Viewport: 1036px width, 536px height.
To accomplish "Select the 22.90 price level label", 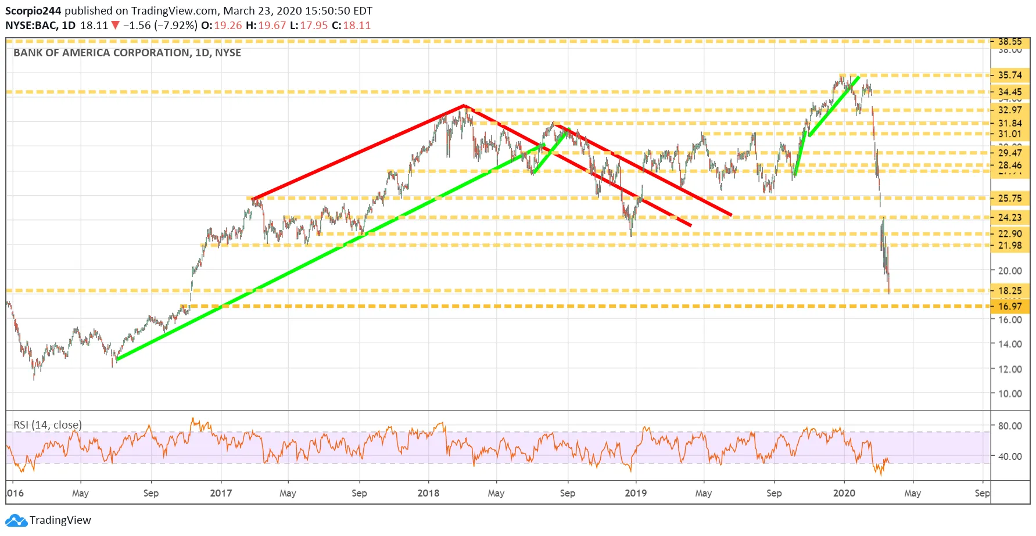I will [1010, 233].
